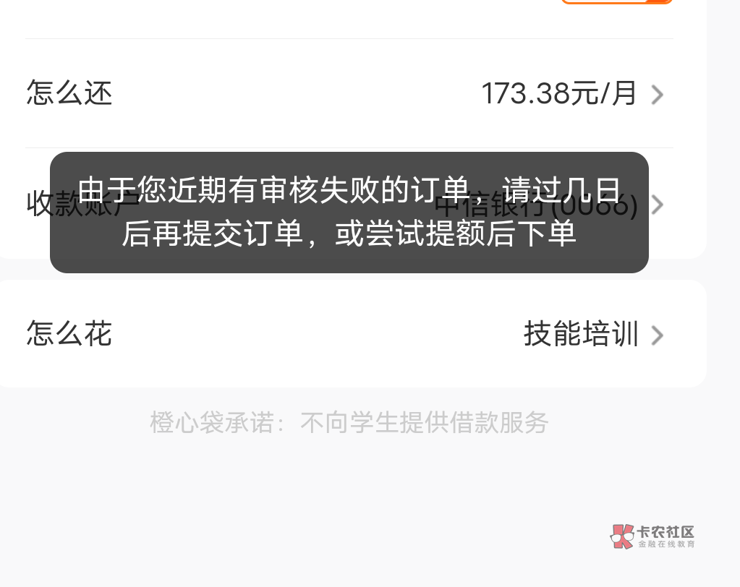Image resolution: width=740 pixels, height=587 pixels.
Task: Tap the 173.38元/月 repayment amount
Action: (x=558, y=93)
